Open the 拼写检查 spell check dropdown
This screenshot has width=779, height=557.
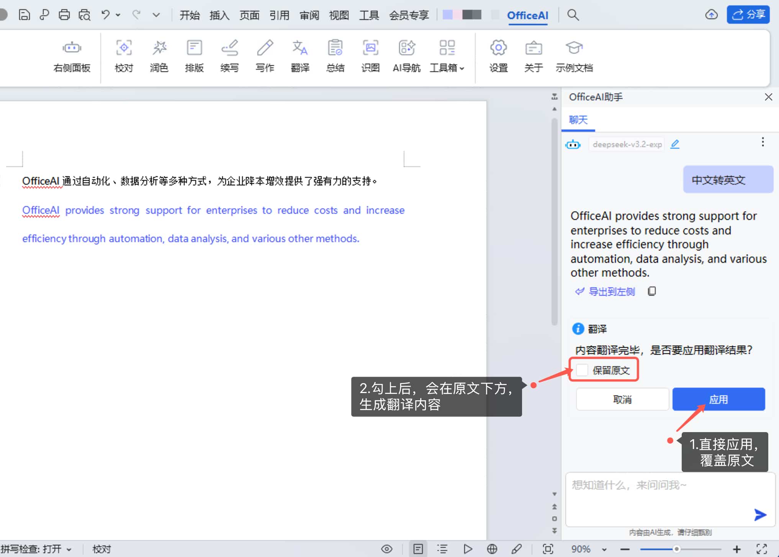pos(69,549)
